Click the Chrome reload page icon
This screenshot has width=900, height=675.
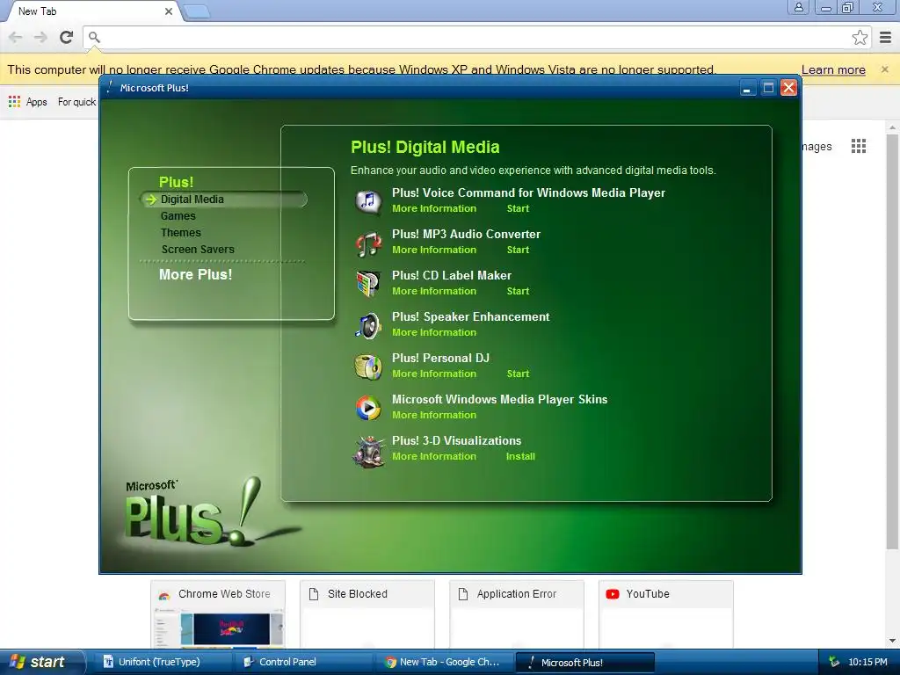67,37
